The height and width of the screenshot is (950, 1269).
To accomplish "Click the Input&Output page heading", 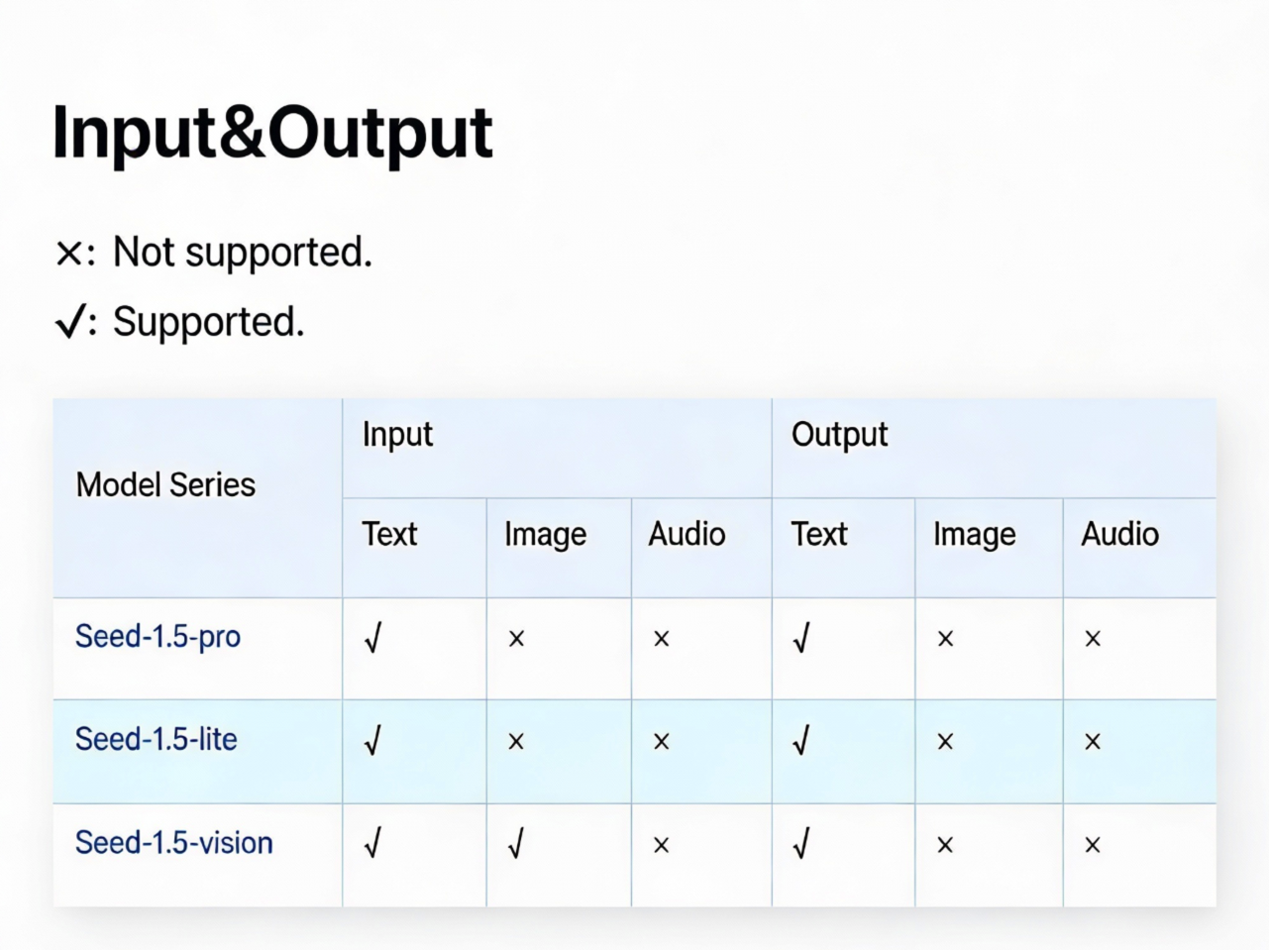I will [x=272, y=133].
